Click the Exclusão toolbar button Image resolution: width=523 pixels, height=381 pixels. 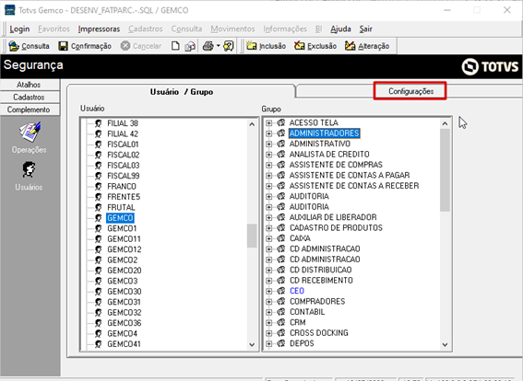coord(315,46)
